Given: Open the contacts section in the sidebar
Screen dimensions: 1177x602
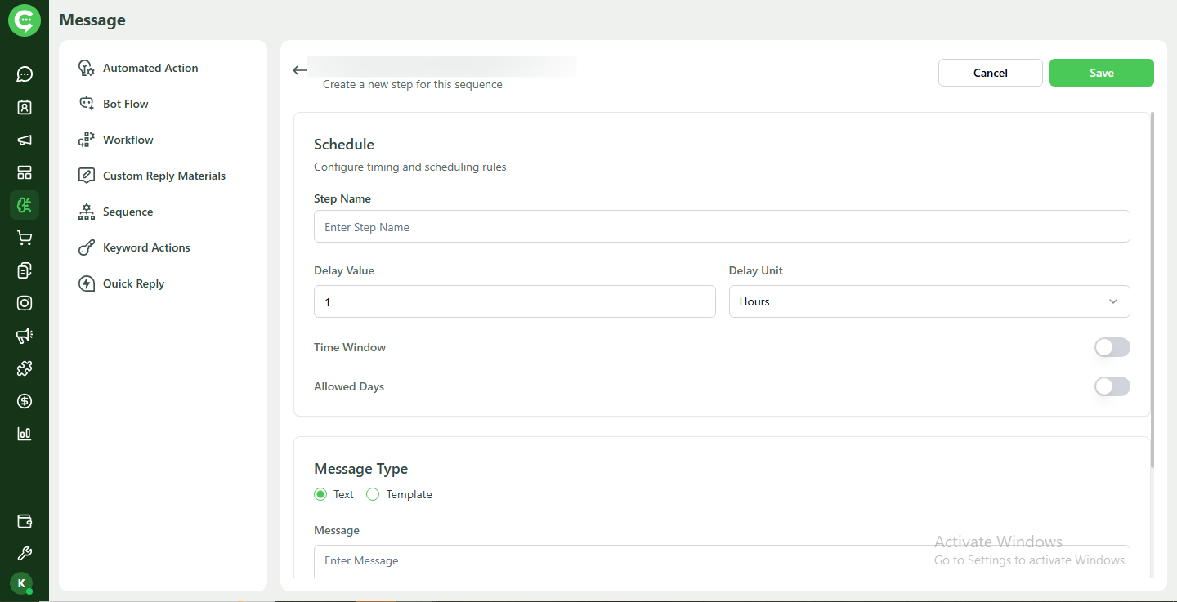Looking at the screenshot, I should 24,107.
